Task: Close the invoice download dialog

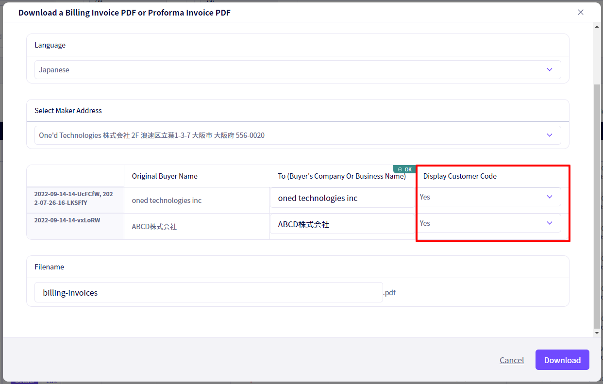Action: [581, 12]
